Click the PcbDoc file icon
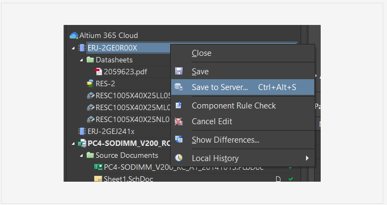Screen dimensions: 387x205 coord(98,167)
